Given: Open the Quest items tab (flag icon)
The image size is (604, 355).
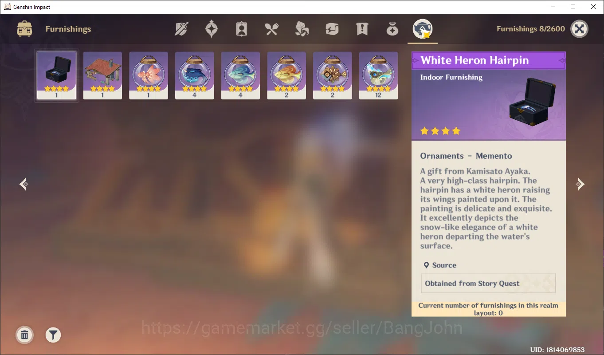Looking at the screenshot, I should coord(362,29).
